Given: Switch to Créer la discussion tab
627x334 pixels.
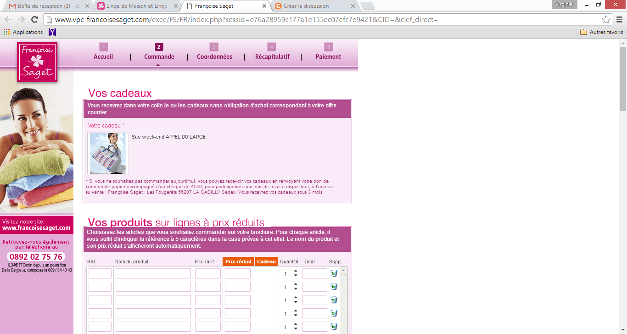Looking at the screenshot, I should [314, 6].
